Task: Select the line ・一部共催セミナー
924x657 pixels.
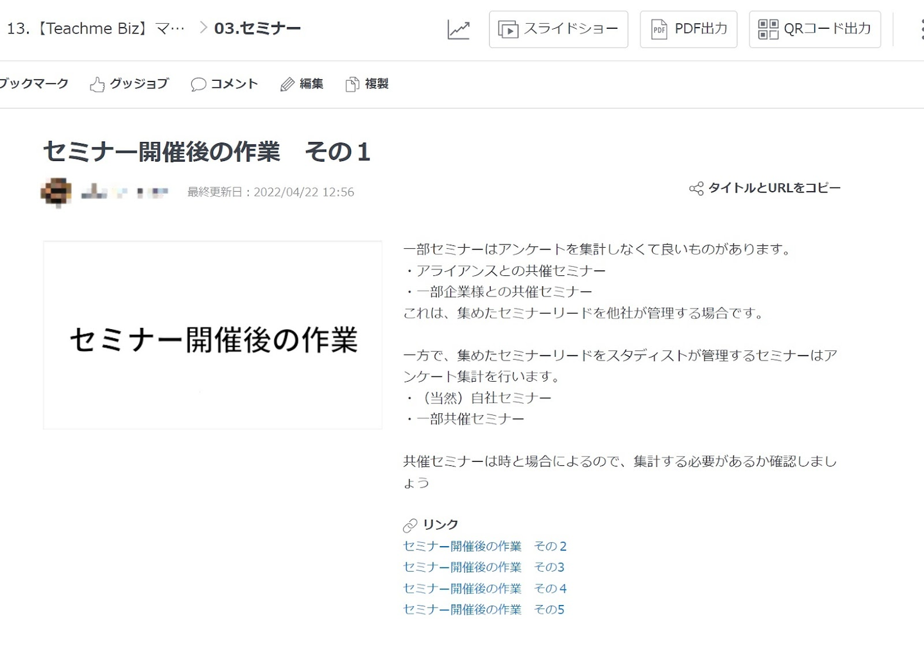Action: click(464, 419)
